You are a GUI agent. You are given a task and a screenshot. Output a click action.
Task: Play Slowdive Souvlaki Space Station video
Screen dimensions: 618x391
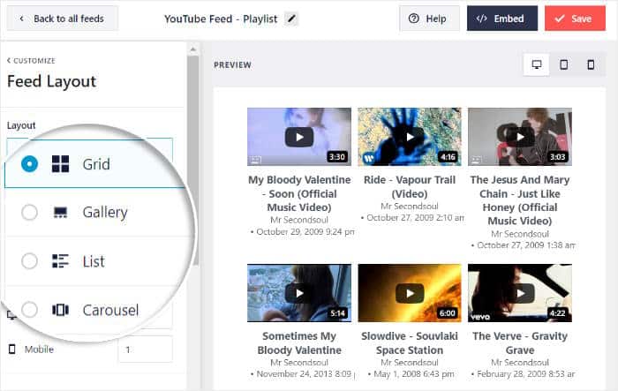(410, 293)
